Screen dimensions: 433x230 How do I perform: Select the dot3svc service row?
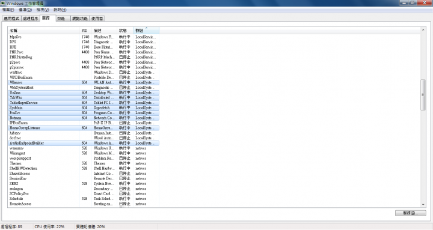[84, 138]
